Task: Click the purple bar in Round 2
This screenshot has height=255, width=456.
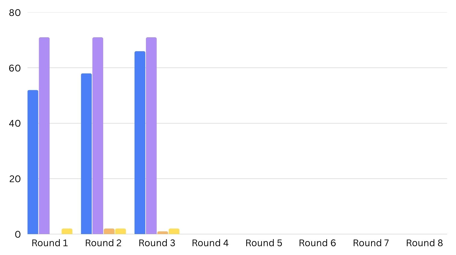Action: (x=98, y=136)
